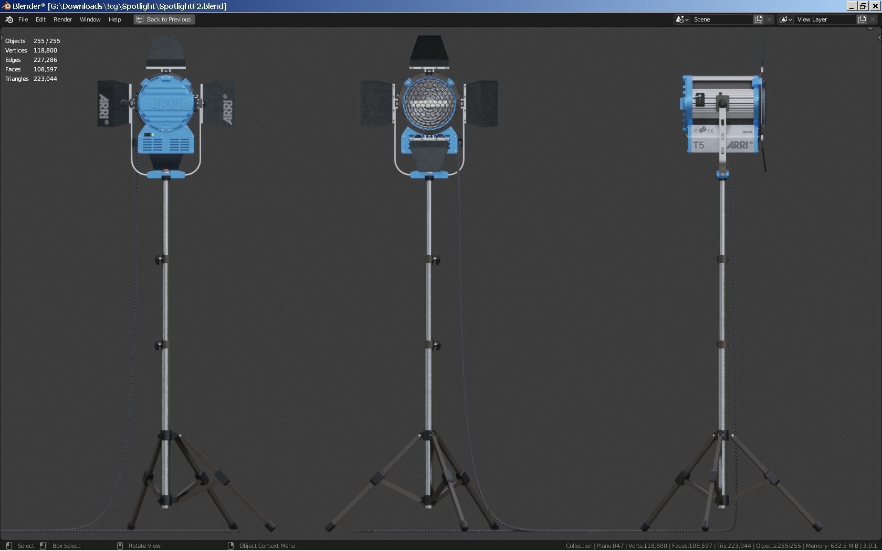Click Collection | Plane.047 status text
882x551 pixels.
click(x=594, y=546)
